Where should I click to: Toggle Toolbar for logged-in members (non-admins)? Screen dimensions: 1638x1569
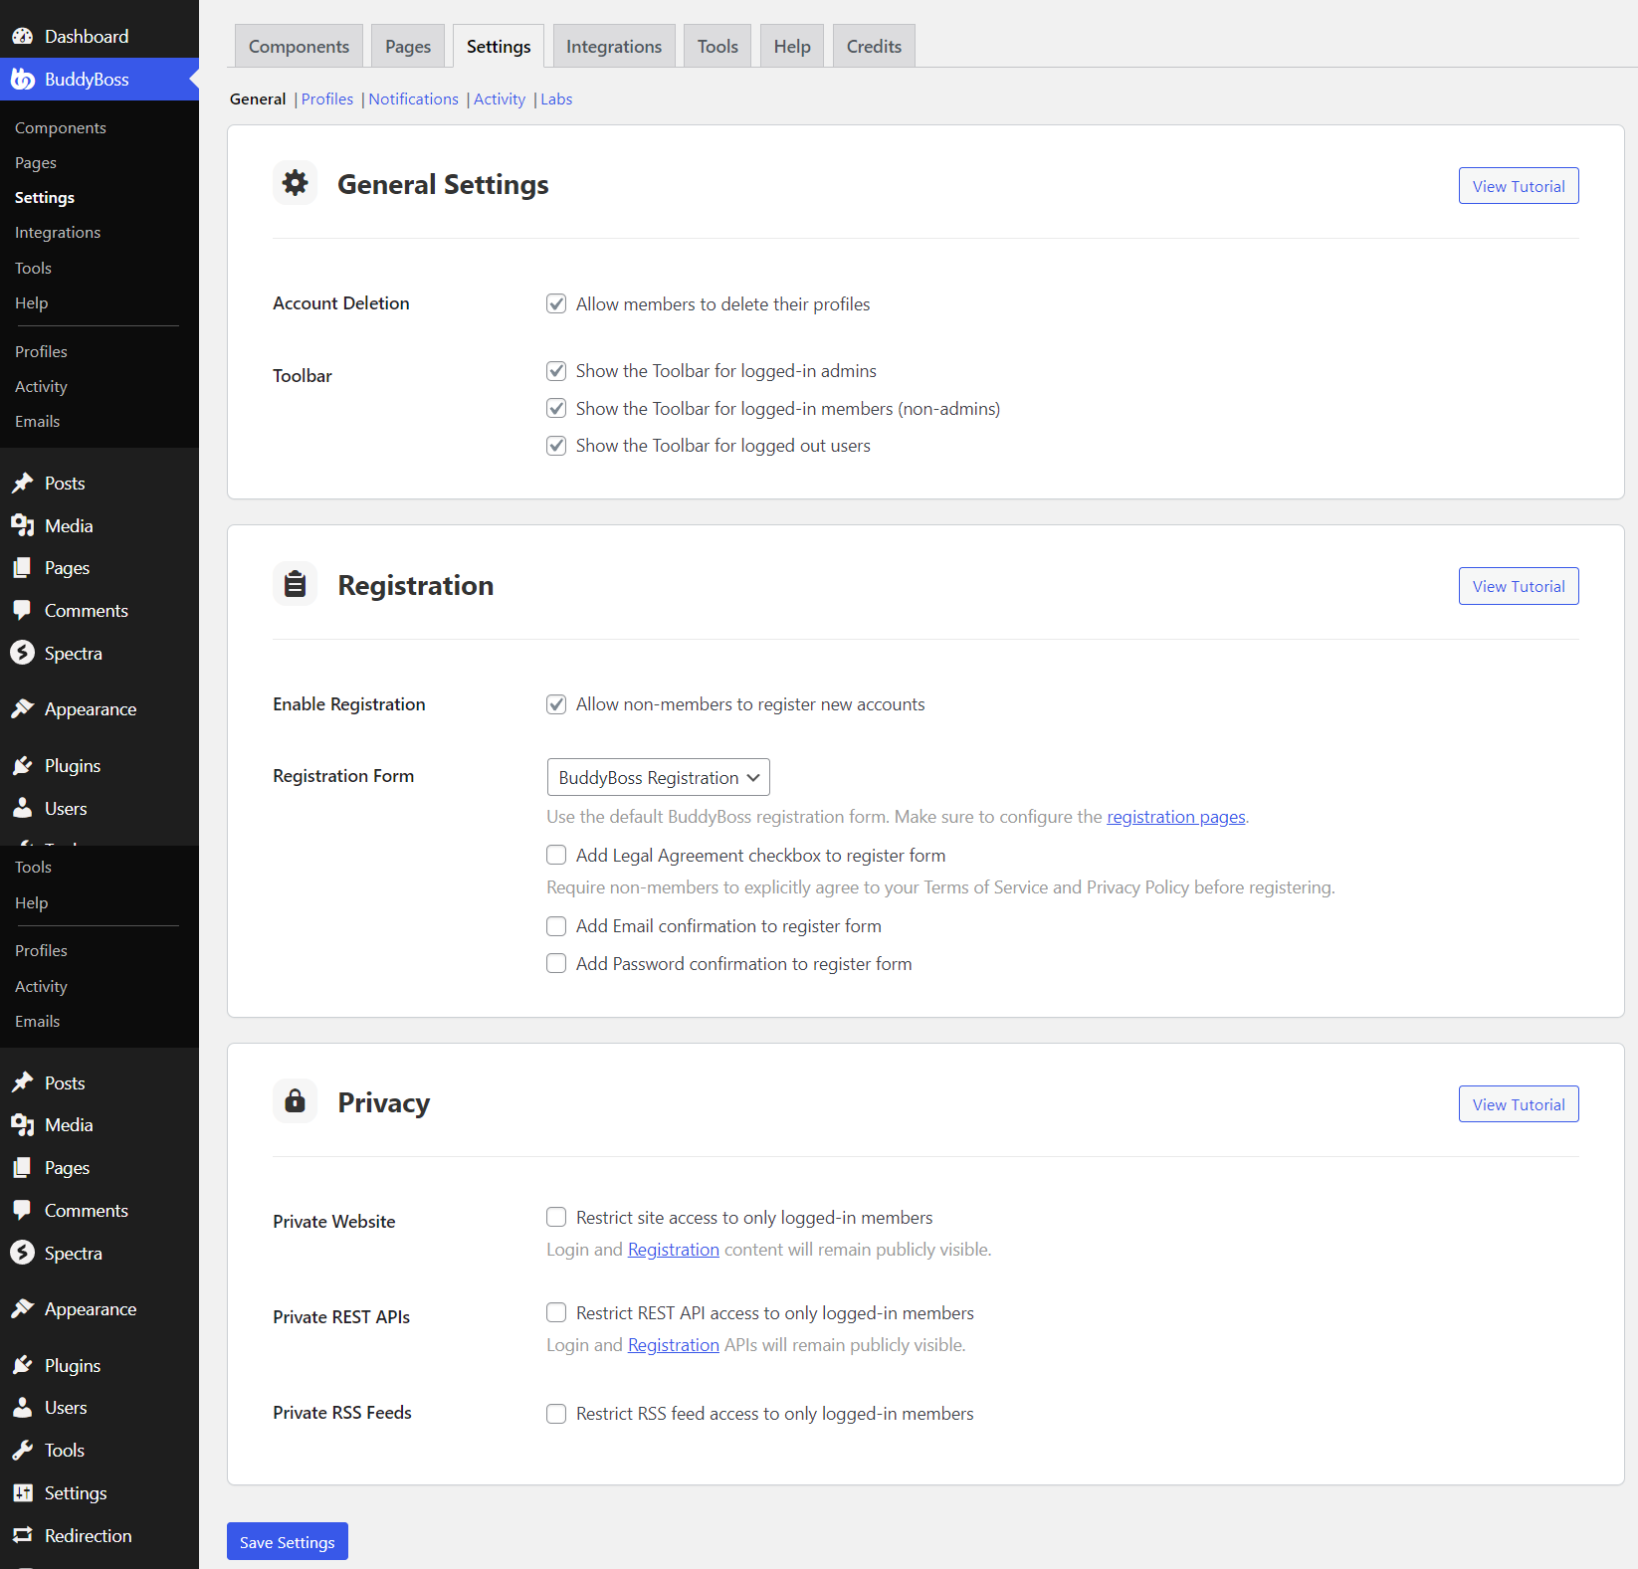[x=556, y=409]
